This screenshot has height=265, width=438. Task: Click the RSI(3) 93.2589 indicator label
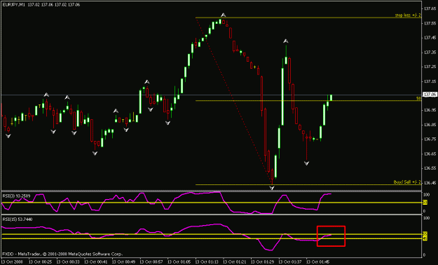click(17, 196)
